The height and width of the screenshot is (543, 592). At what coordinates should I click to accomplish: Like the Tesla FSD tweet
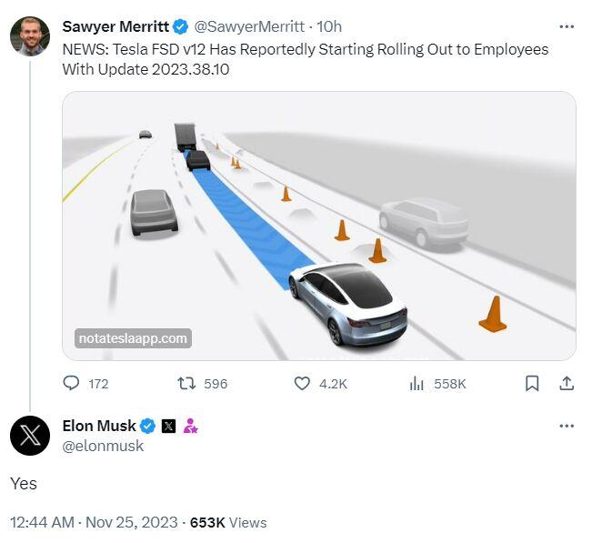click(x=303, y=384)
